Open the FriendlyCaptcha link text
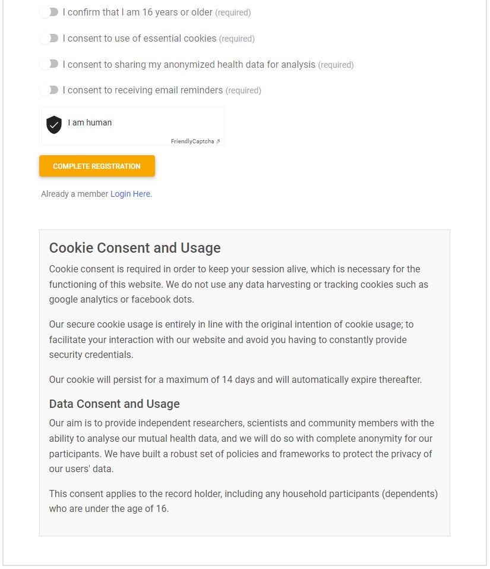The width and height of the screenshot is (490, 569). tap(192, 142)
